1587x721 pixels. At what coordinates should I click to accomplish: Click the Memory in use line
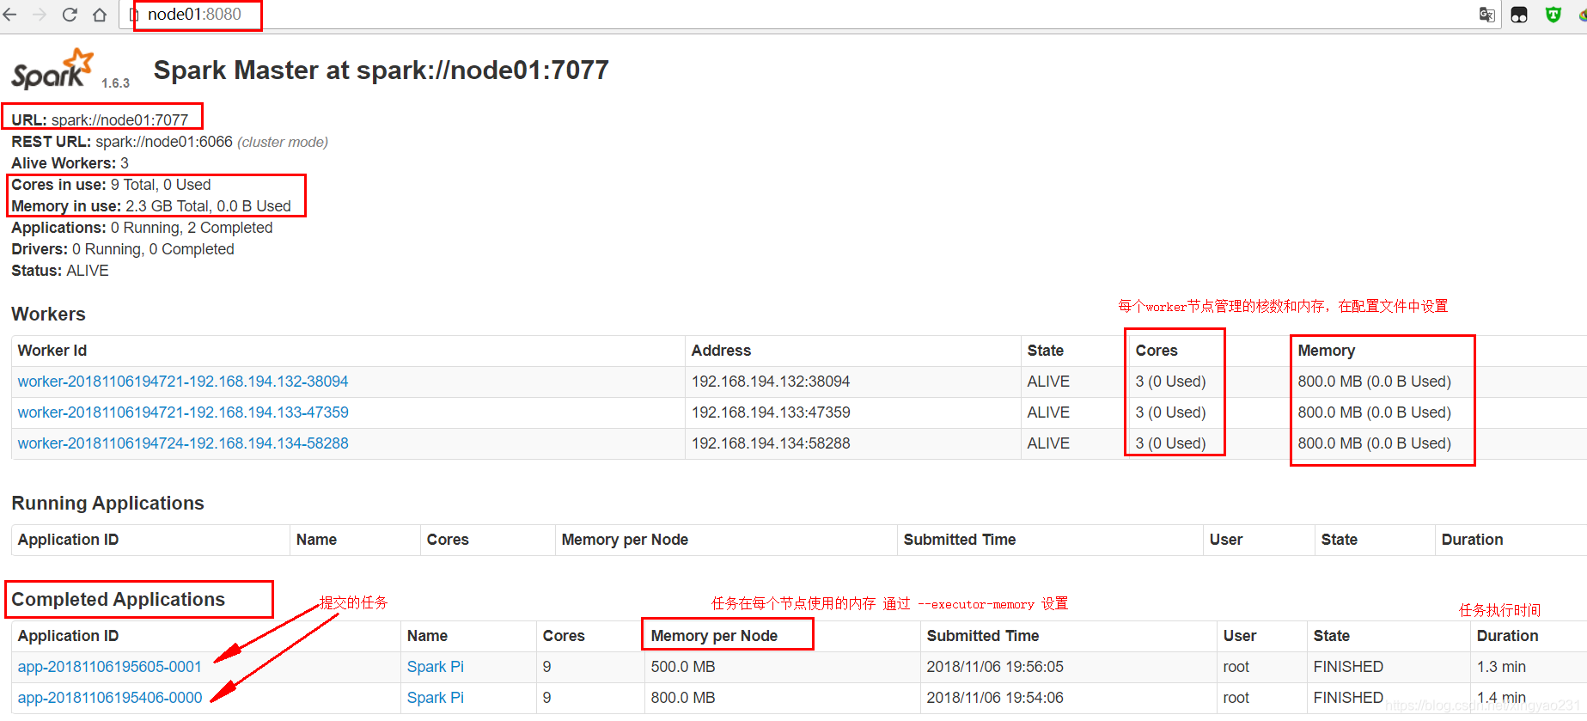151,206
